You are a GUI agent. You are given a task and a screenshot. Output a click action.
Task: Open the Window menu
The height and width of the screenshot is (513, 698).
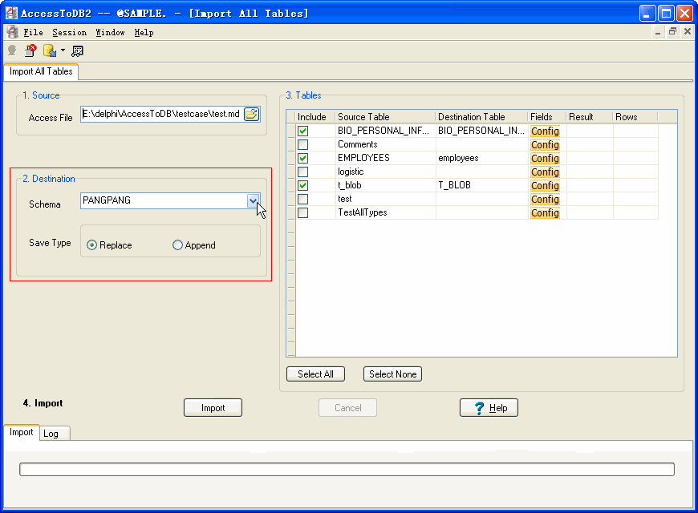pos(110,33)
